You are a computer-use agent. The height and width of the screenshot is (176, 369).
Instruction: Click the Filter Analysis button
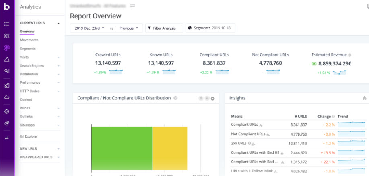point(164,28)
